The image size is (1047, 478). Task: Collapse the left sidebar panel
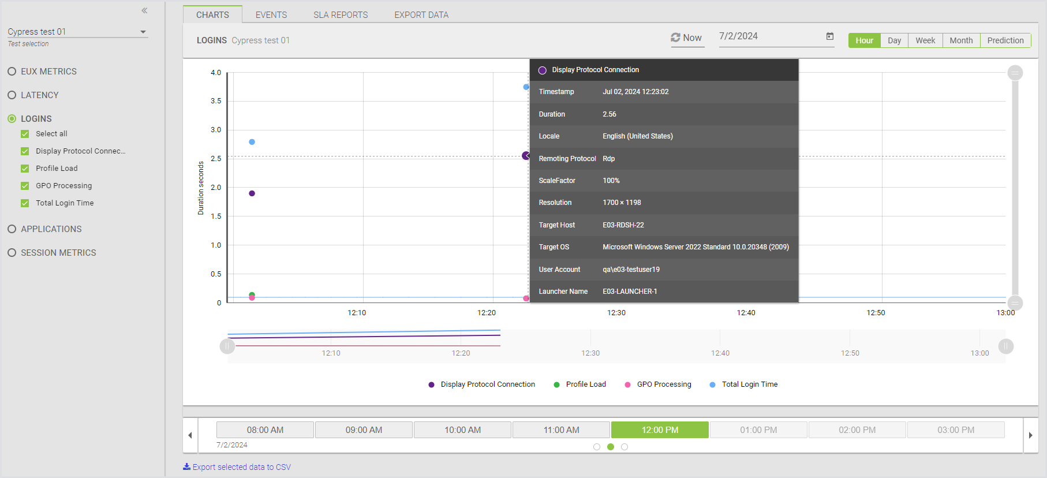[144, 10]
